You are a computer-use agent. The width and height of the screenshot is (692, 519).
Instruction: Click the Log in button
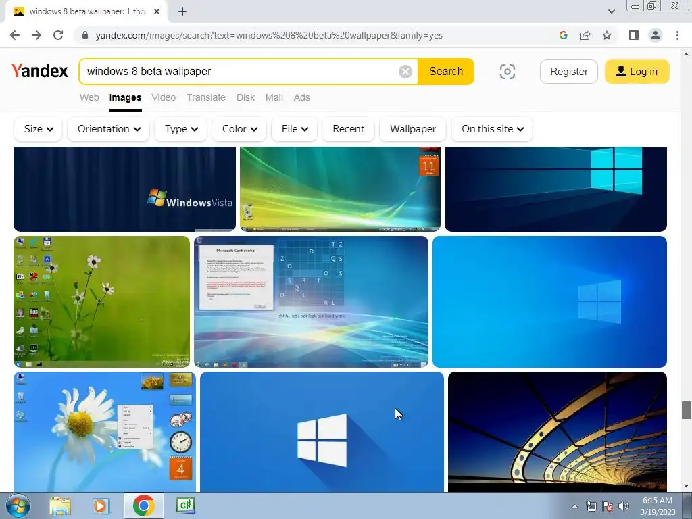click(637, 72)
